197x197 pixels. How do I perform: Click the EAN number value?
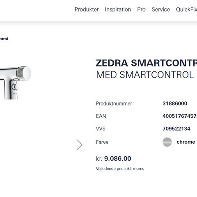point(180,116)
